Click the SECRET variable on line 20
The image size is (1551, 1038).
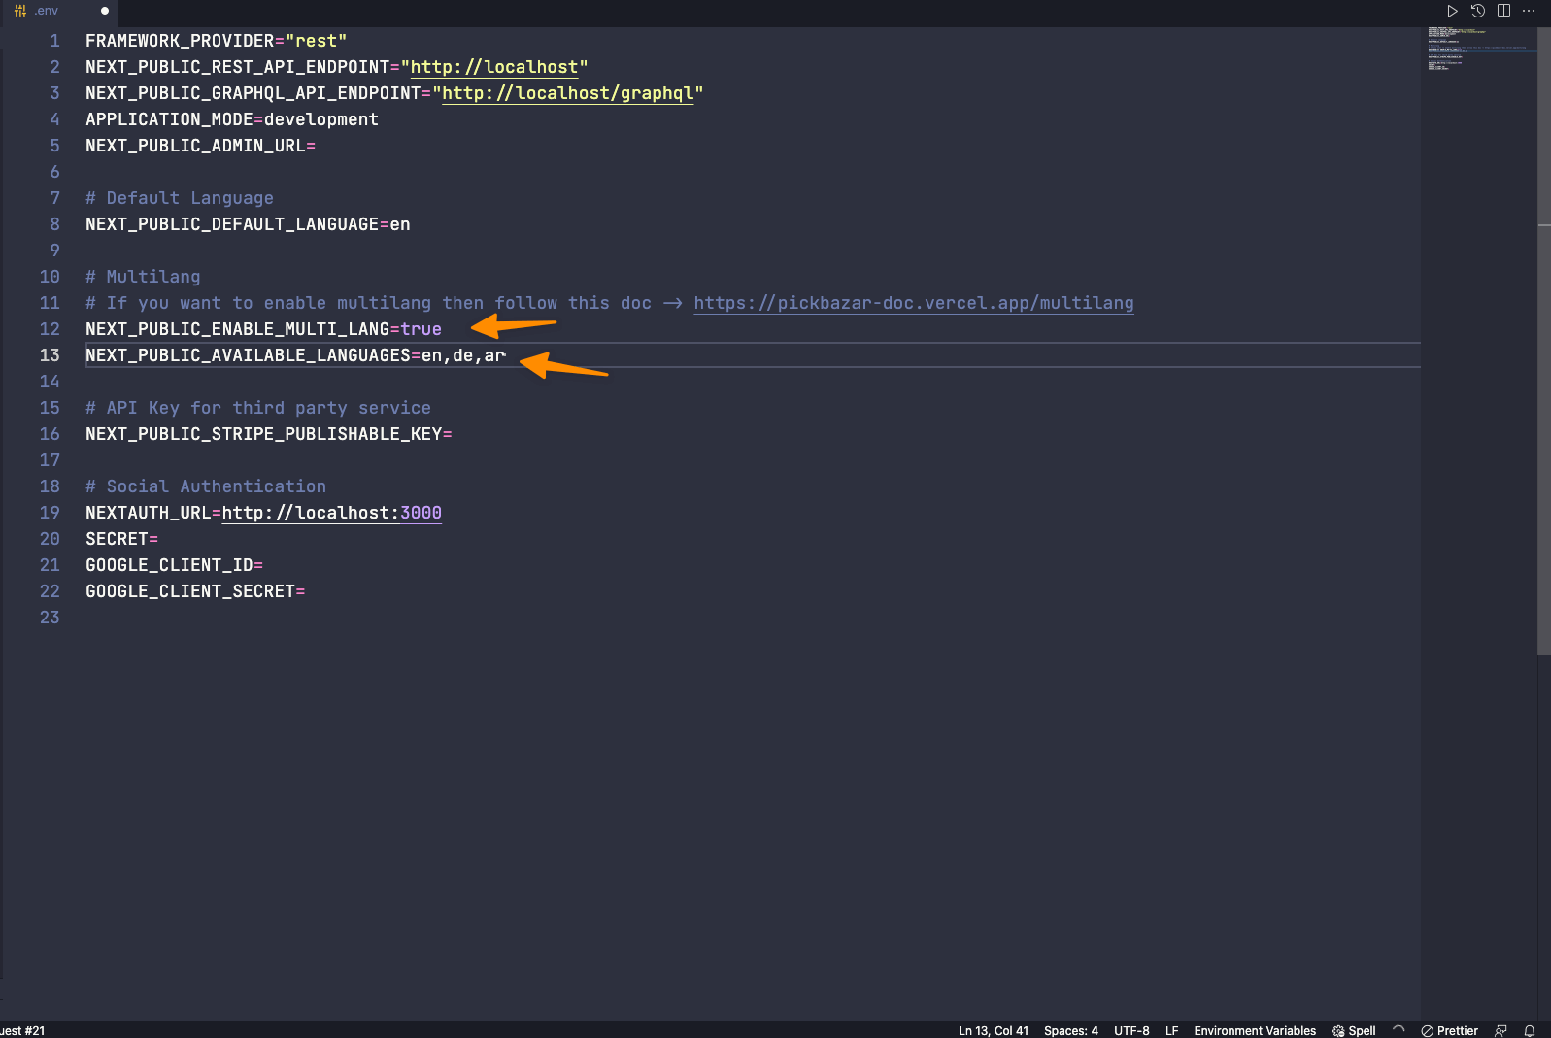(117, 539)
